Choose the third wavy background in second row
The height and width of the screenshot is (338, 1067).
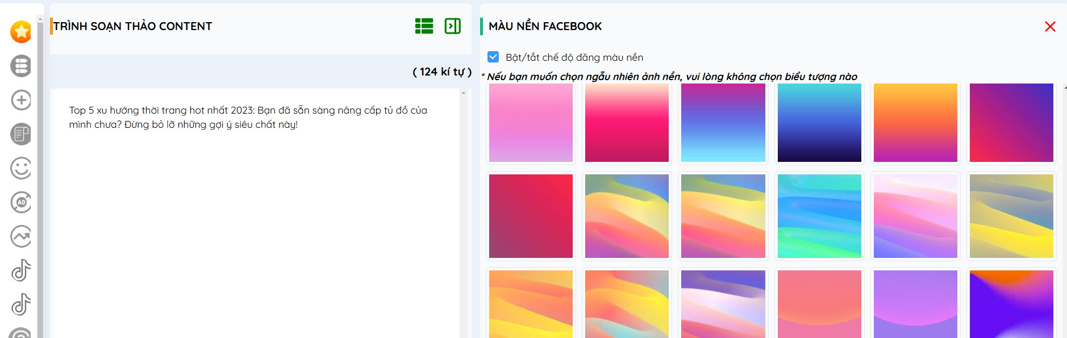click(x=723, y=216)
